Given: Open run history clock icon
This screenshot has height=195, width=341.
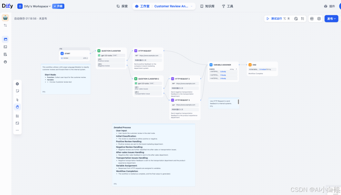Looking at the screenshot, I should click(x=296, y=19).
